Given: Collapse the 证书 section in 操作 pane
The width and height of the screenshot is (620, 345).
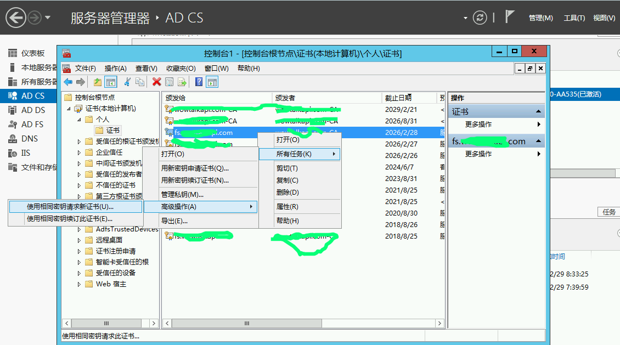Looking at the screenshot, I should (x=538, y=111).
